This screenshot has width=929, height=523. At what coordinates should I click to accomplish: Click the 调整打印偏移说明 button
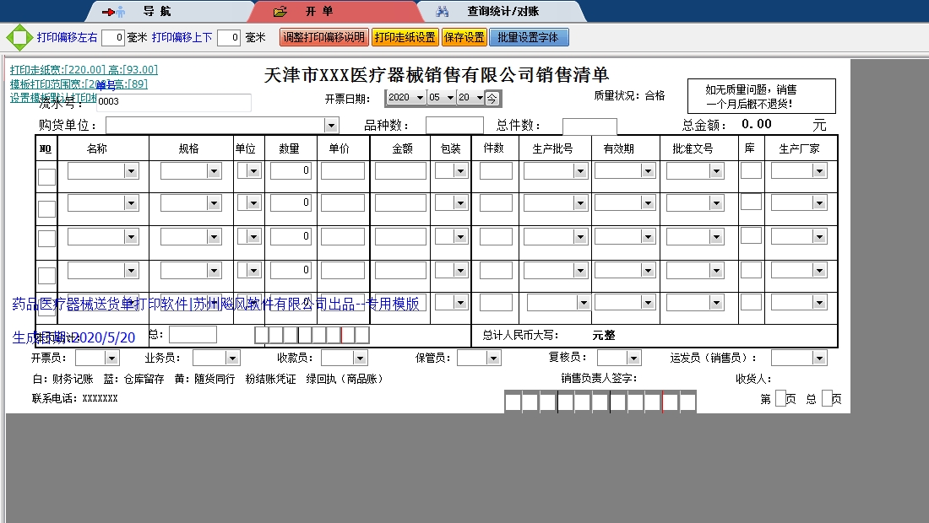coord(322,36)
